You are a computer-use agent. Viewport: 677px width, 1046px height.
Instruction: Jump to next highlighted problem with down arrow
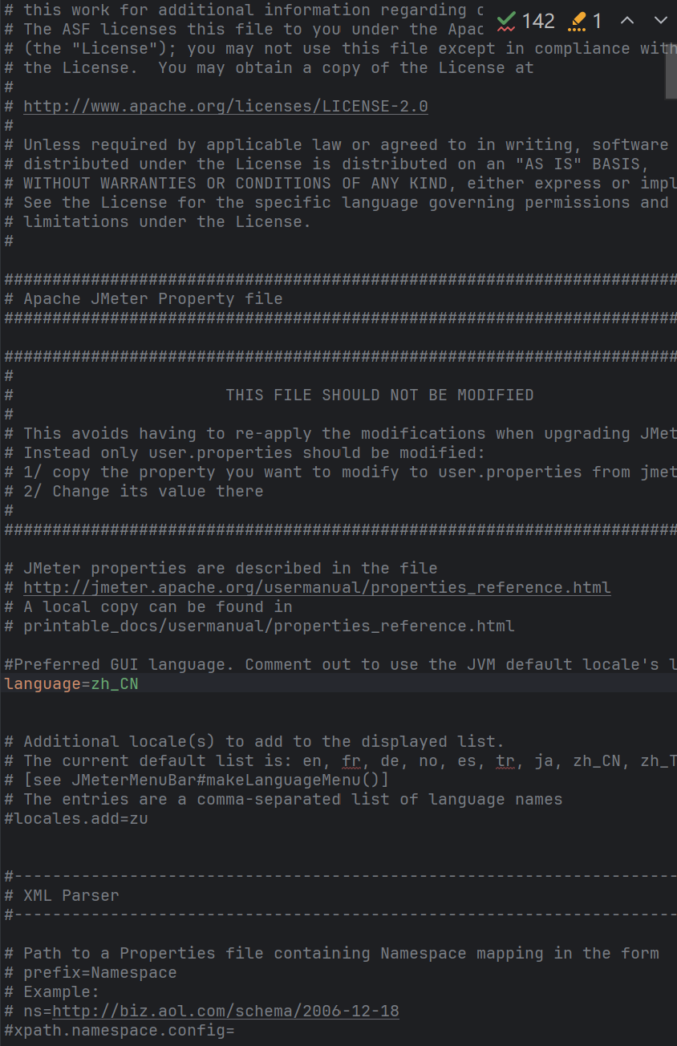tap(660, 21)
